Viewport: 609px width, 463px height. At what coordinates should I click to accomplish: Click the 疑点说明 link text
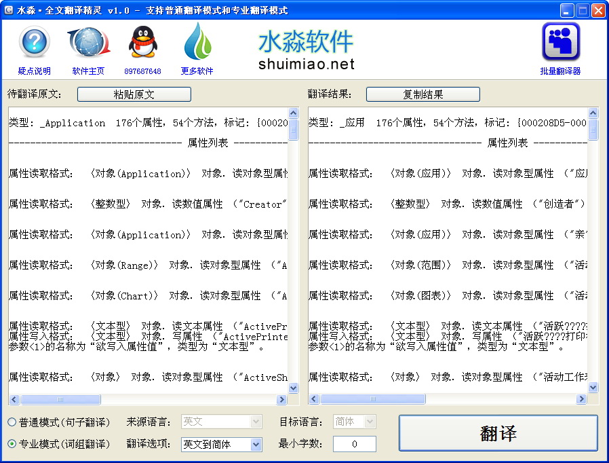pos(34,71)
